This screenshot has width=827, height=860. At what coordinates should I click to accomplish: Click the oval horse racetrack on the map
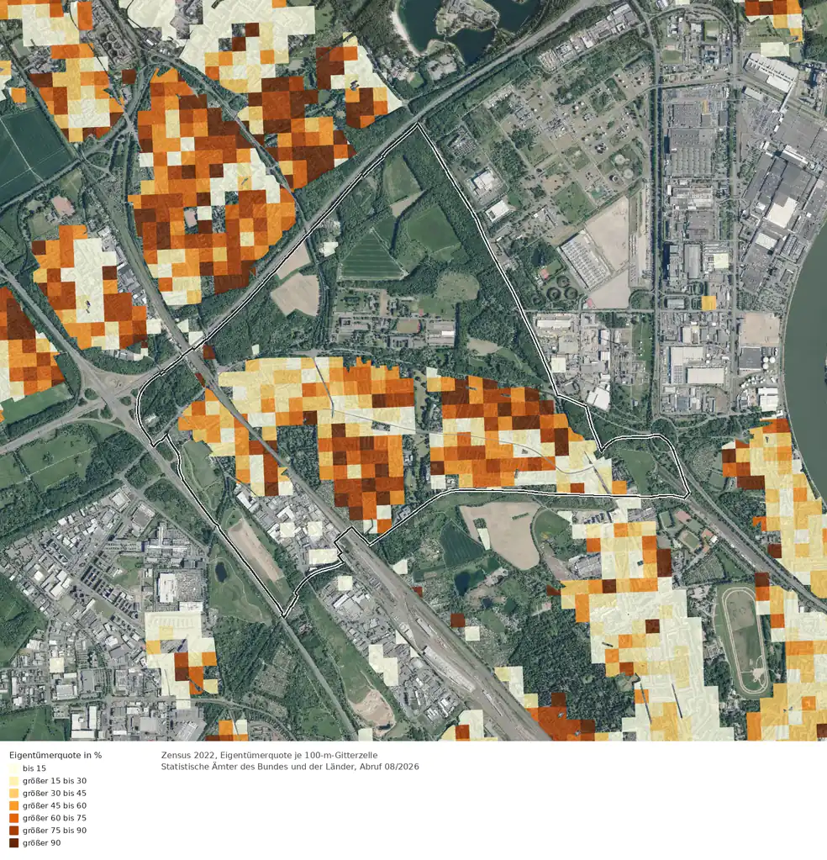tap(744, 641)
